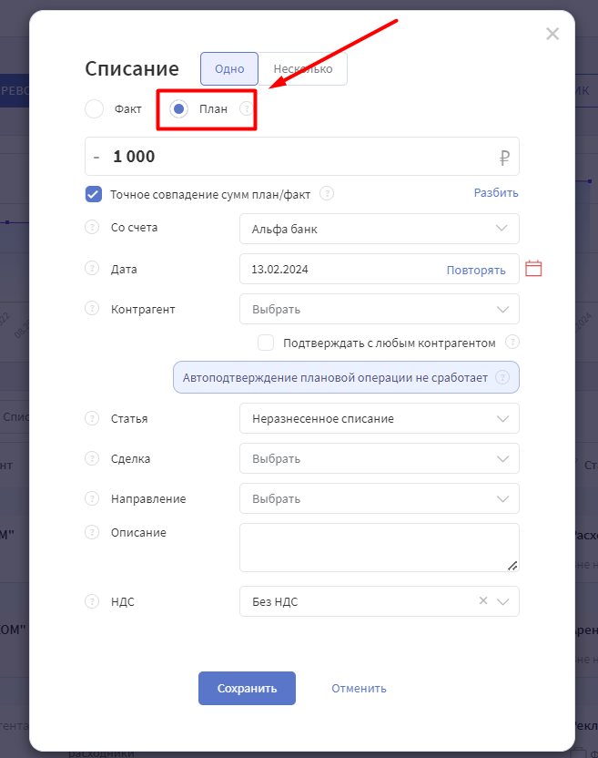The width and height of the screenshot is (598, 758).
Task: Open the Направление dropdown
Action: [x=380, y=498]
